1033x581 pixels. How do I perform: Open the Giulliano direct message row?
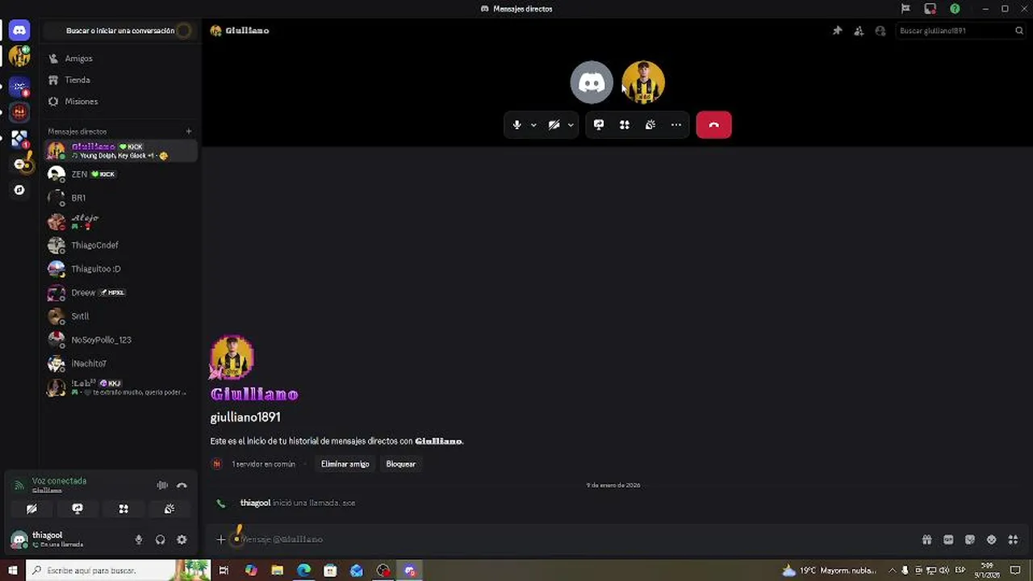[x=121, y=151]
